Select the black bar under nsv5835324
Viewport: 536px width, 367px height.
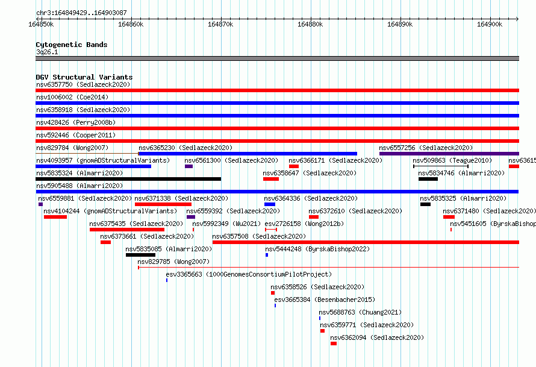pos(128,179)
